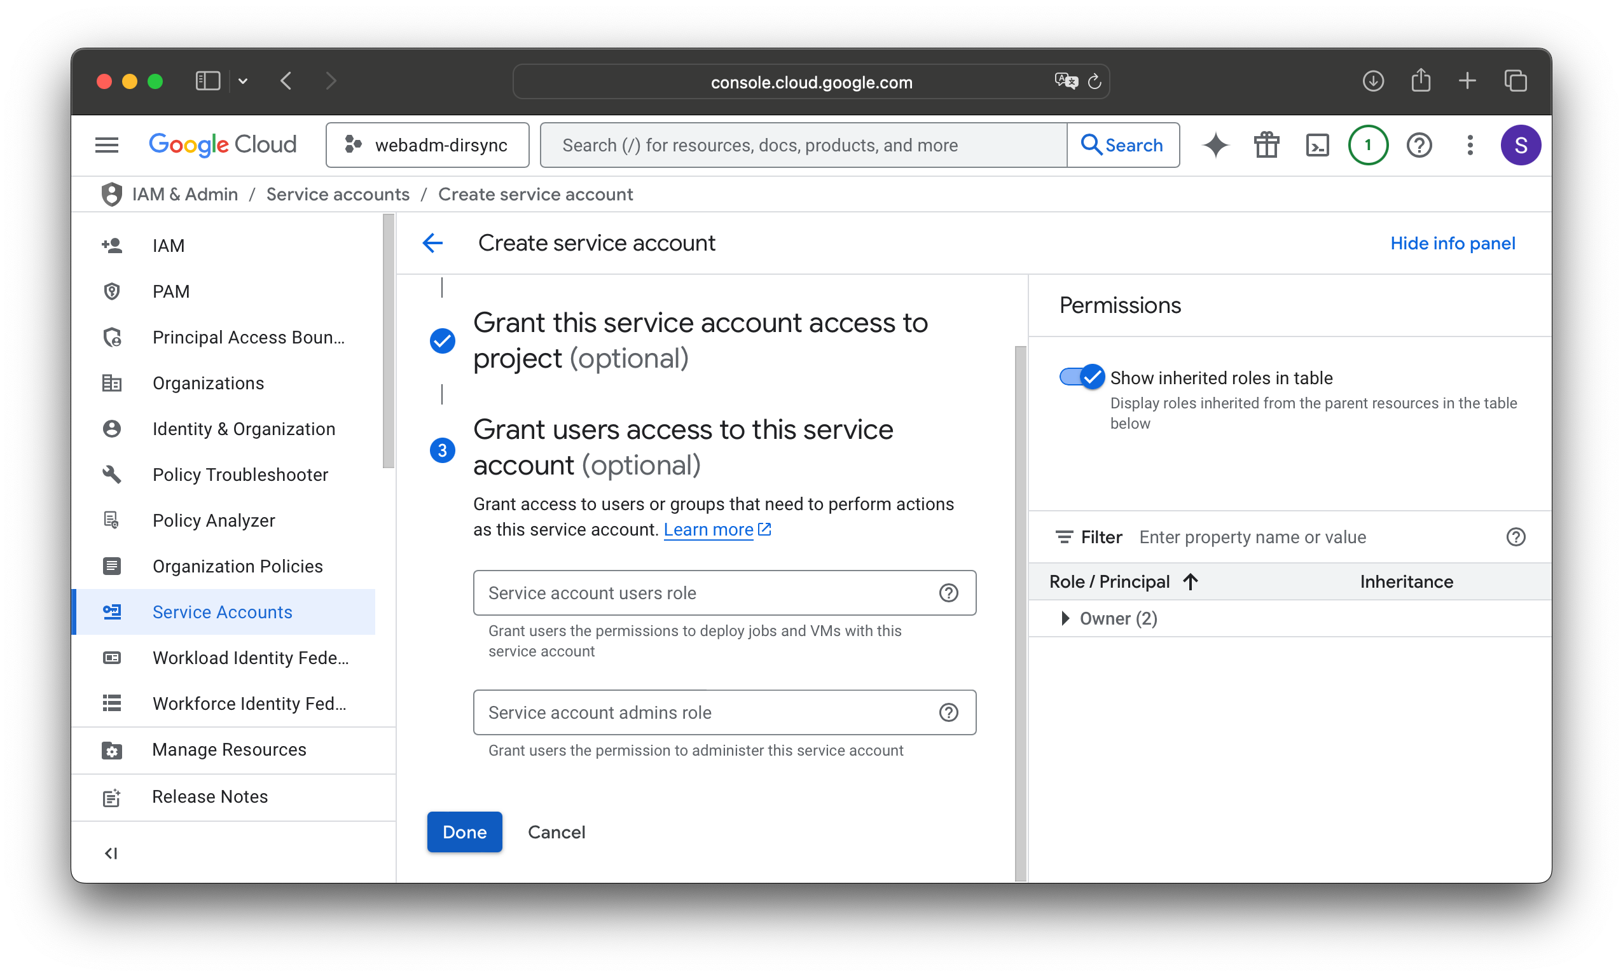Open the main navigation hamburger menu

(107, 145)
